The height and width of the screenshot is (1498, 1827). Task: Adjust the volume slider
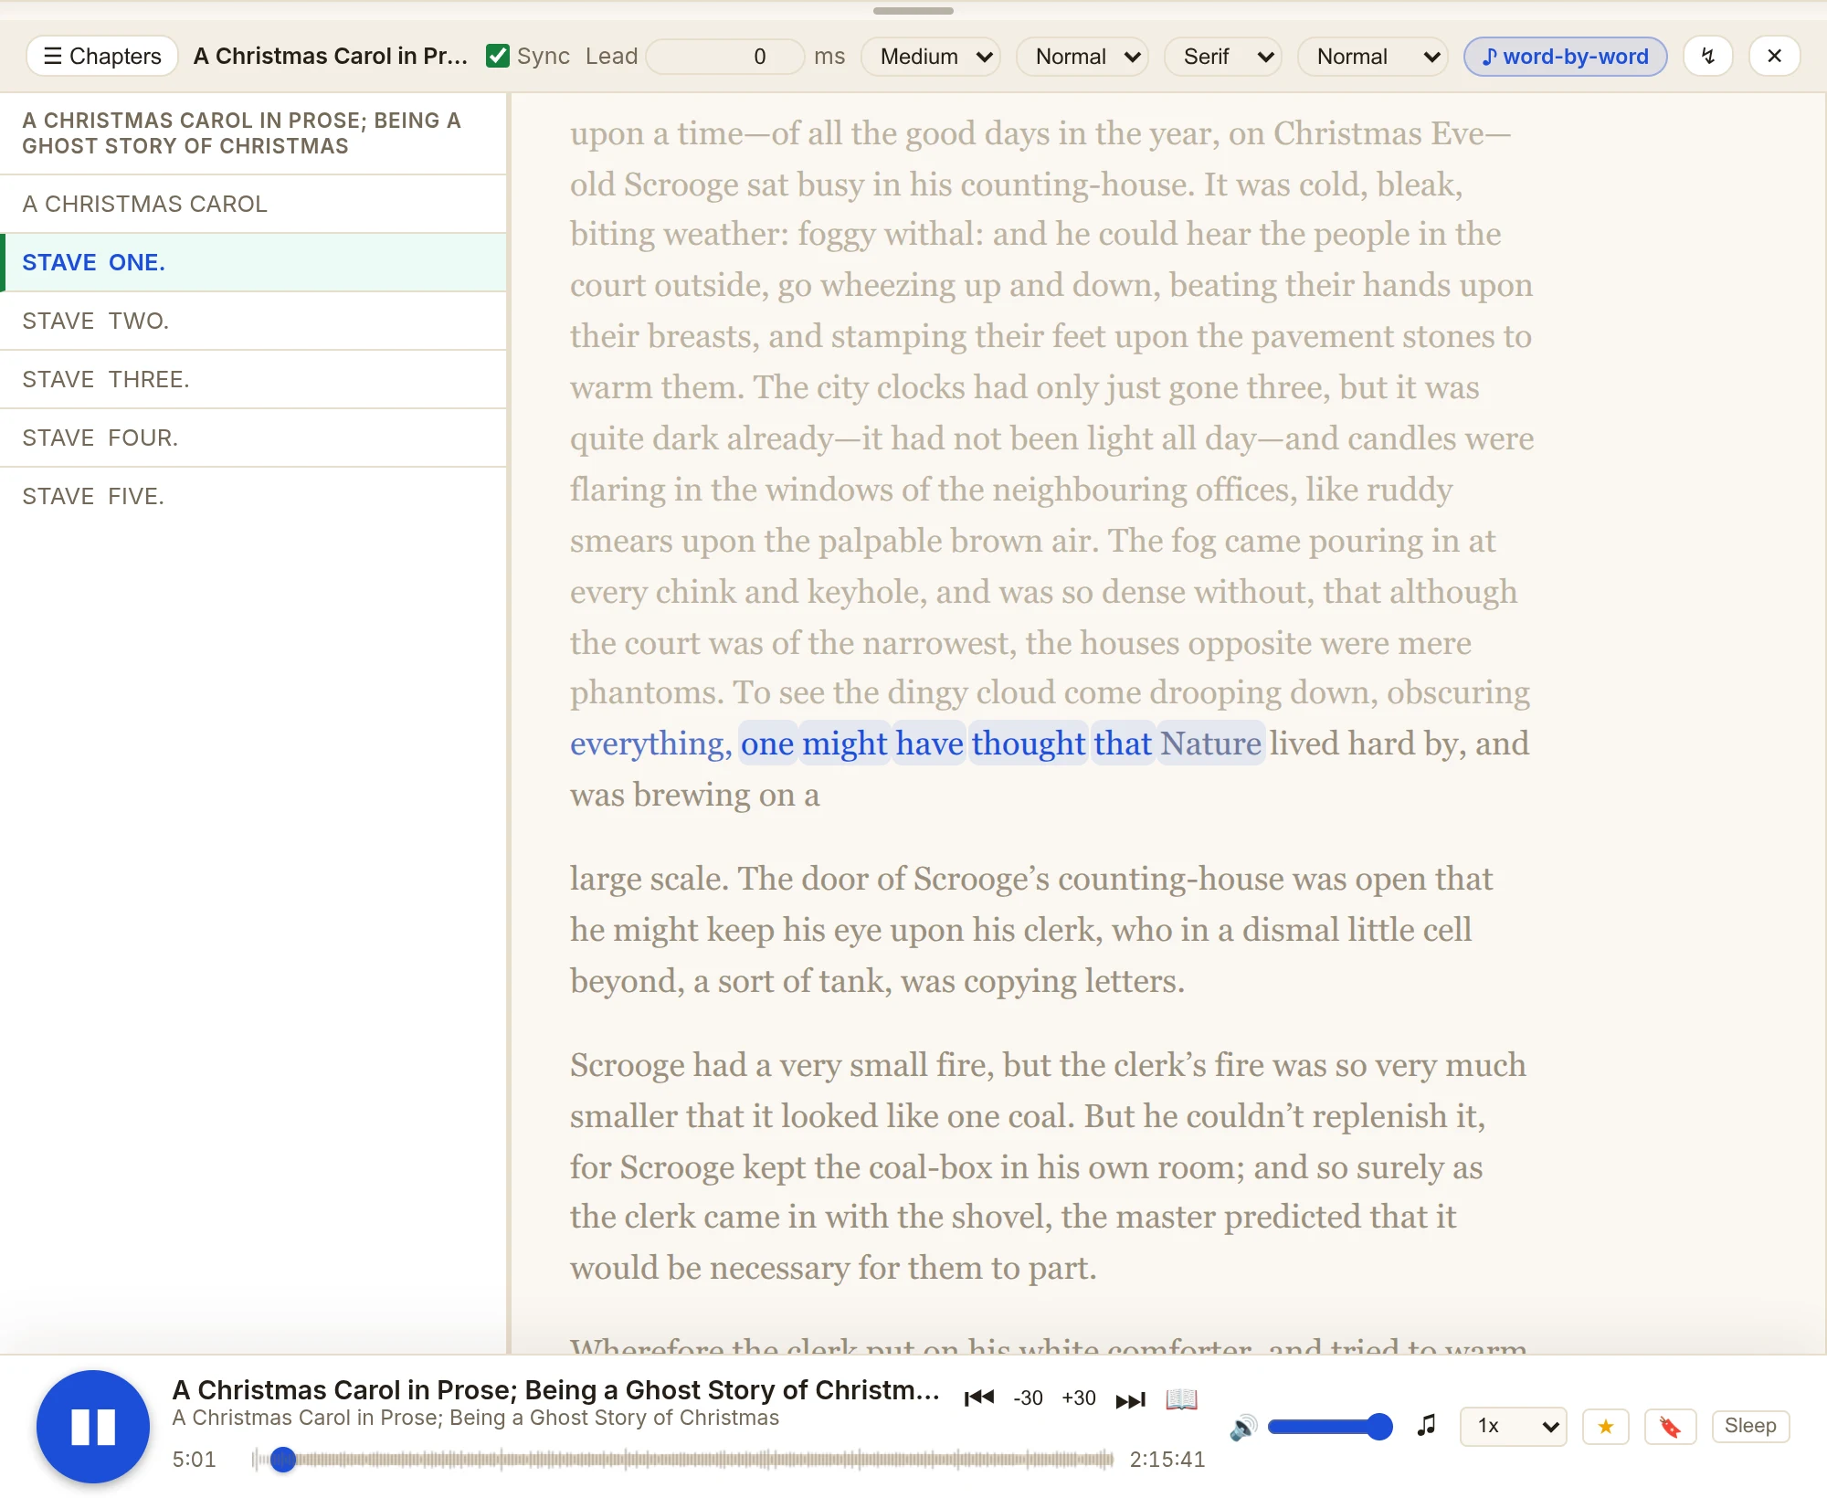tap(1329, 1426)
